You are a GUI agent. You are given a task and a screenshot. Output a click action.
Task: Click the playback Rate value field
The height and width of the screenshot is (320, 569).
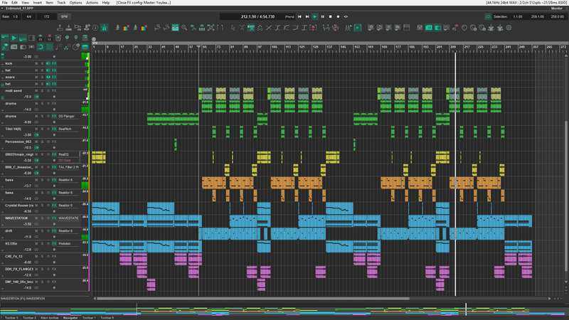16,16
